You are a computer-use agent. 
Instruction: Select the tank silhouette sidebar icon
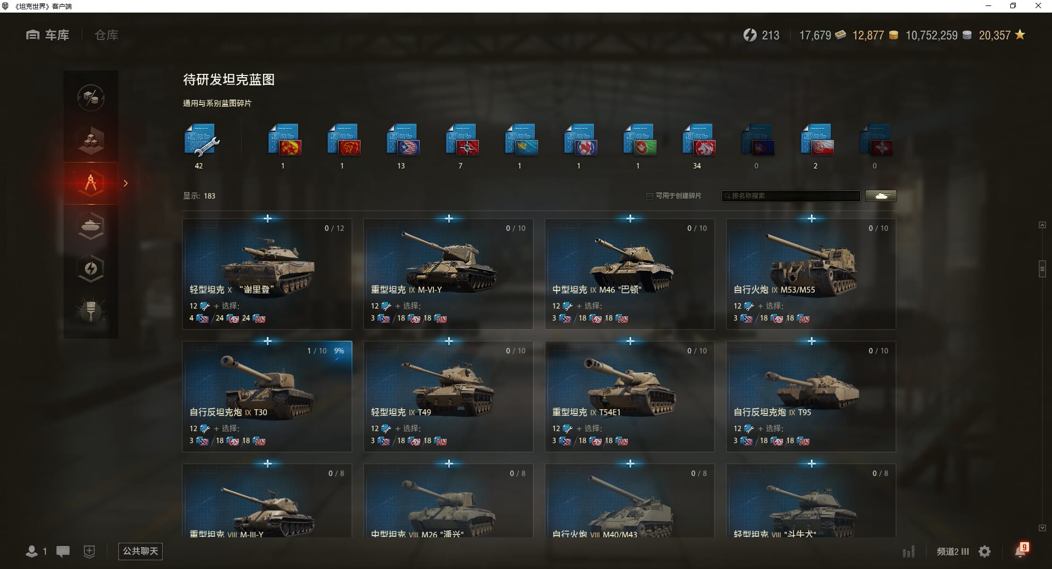[x=91, y=226]
